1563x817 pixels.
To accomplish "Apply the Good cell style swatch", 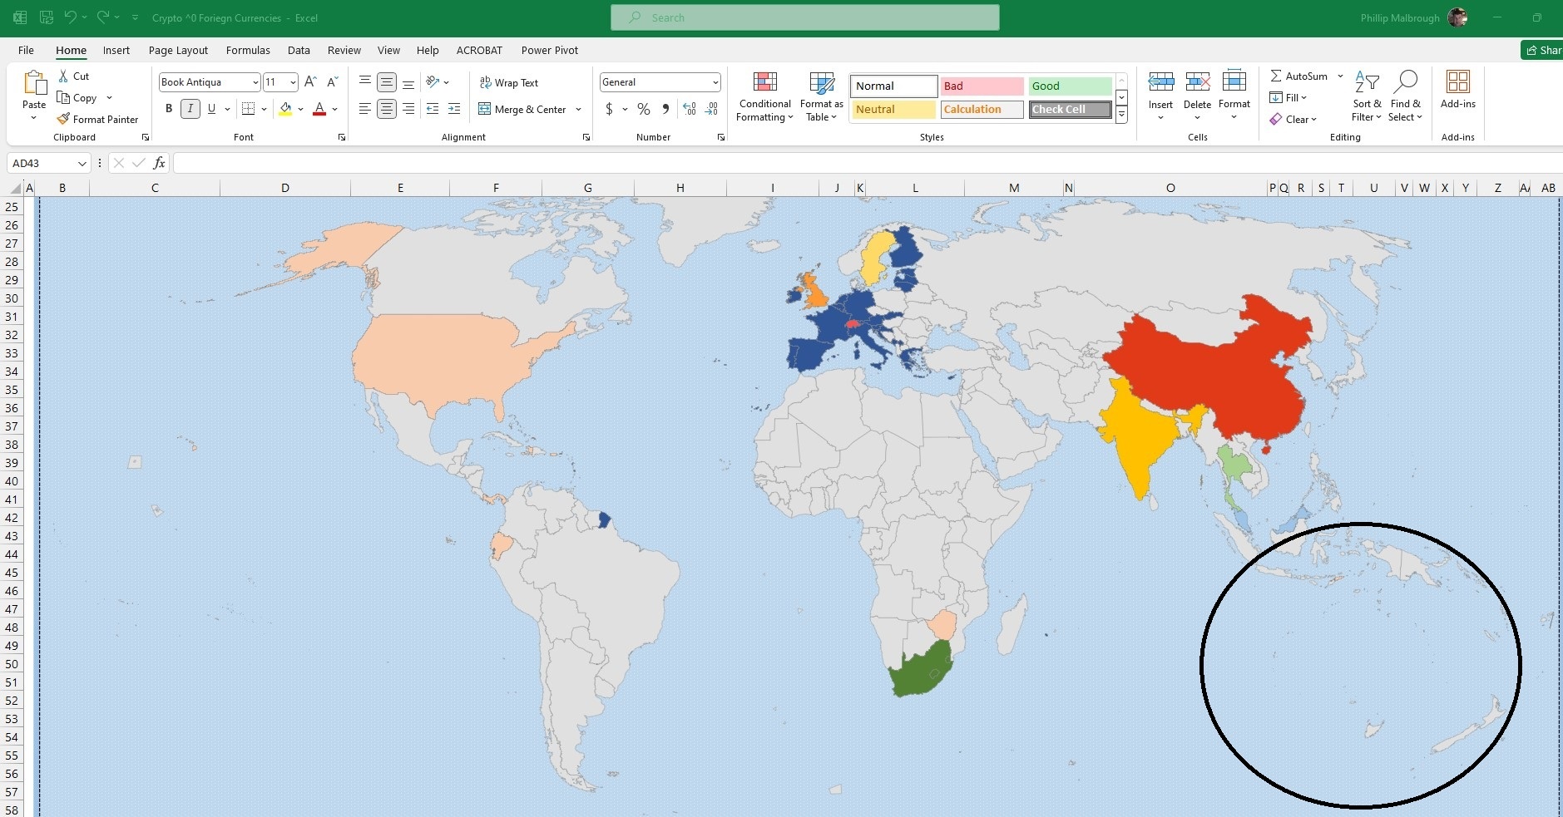I will tap(1070, 86).
